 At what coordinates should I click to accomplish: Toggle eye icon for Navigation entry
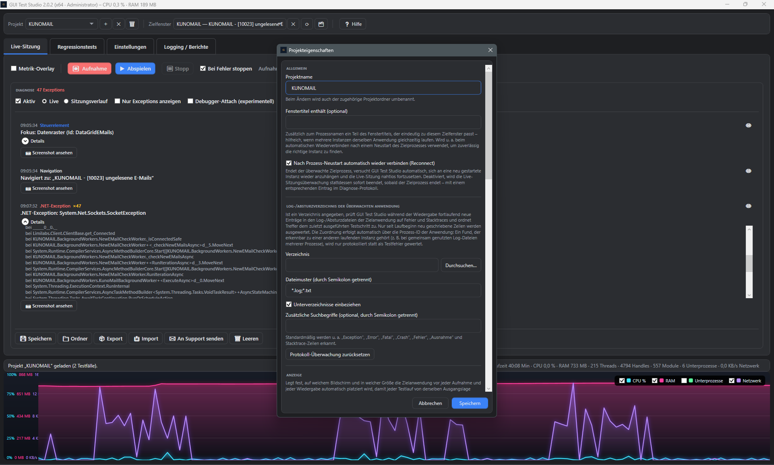point(748,171)
